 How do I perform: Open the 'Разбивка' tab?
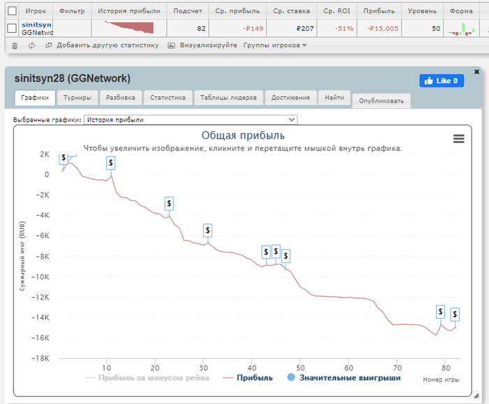click(121, 98)
